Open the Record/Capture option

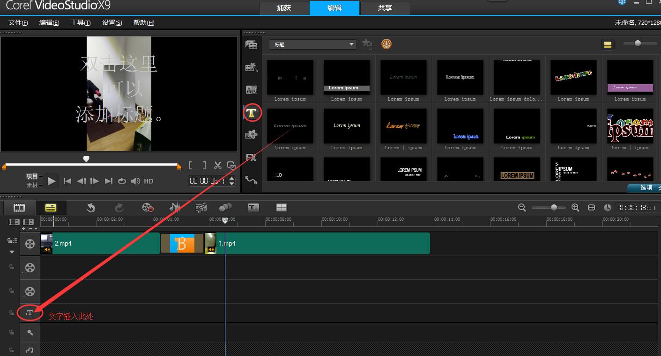click(x=148, y=208)
